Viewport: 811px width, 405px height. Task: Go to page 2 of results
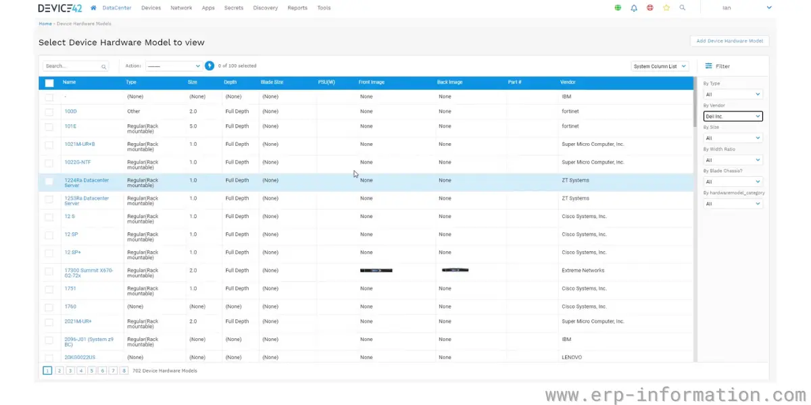59,371
